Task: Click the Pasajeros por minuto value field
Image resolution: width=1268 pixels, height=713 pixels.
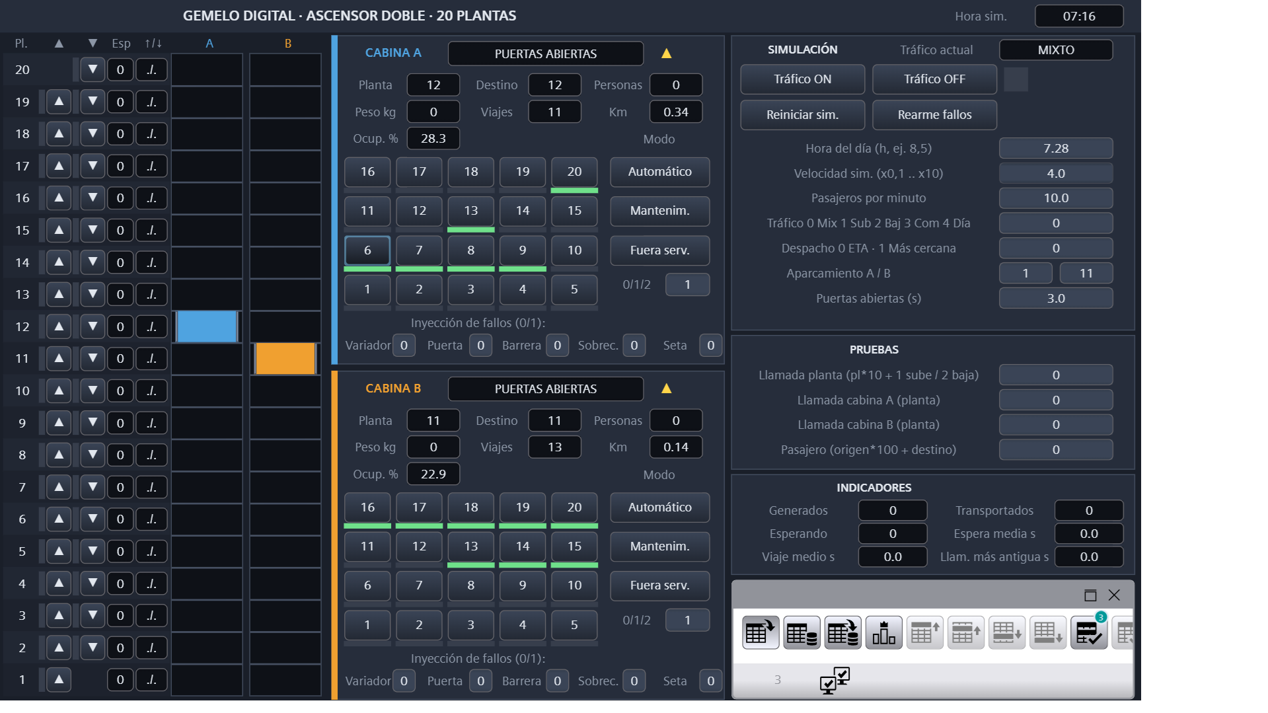Action: (1055, 198)
